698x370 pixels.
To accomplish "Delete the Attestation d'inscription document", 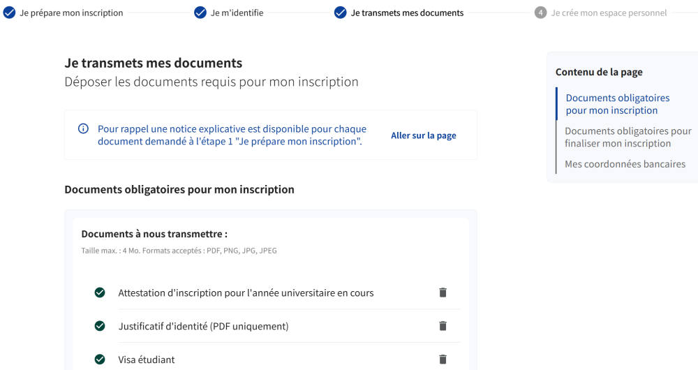I will coord(443,293).
